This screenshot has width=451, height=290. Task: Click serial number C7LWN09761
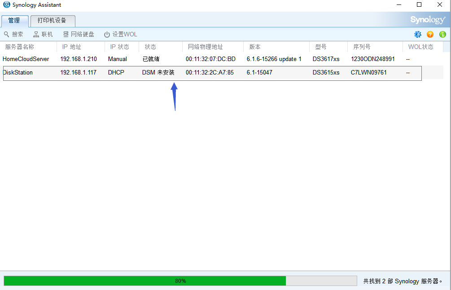pos(369,73)
